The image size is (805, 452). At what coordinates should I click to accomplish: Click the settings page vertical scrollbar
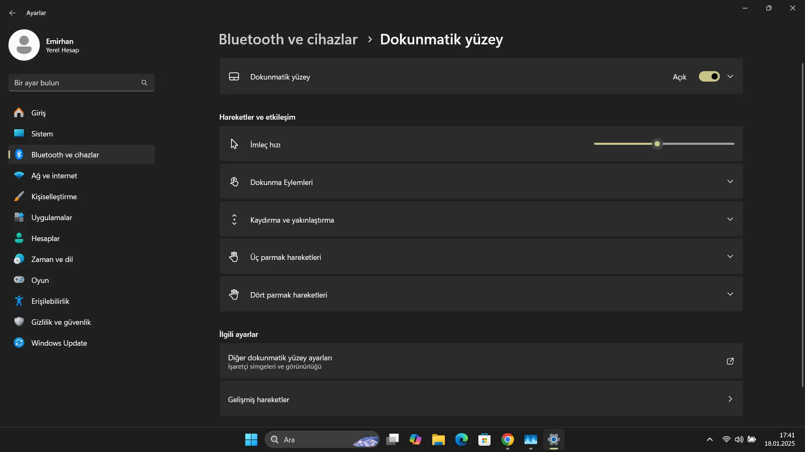(x=802, y=225)
